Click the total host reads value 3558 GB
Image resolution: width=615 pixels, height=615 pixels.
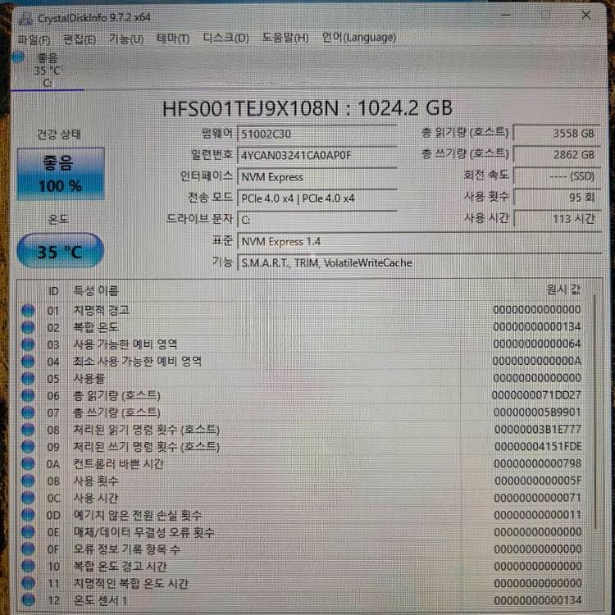coord(557,134)
